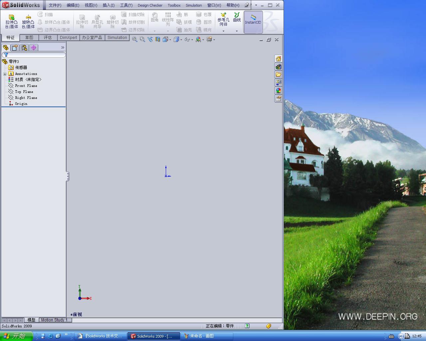This screenshot has width=426, height=341.
Task: Expand the Annotations tree node
Action: pos(5,74)
